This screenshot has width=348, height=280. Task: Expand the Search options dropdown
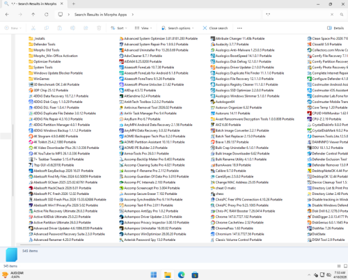click(177, 28)
